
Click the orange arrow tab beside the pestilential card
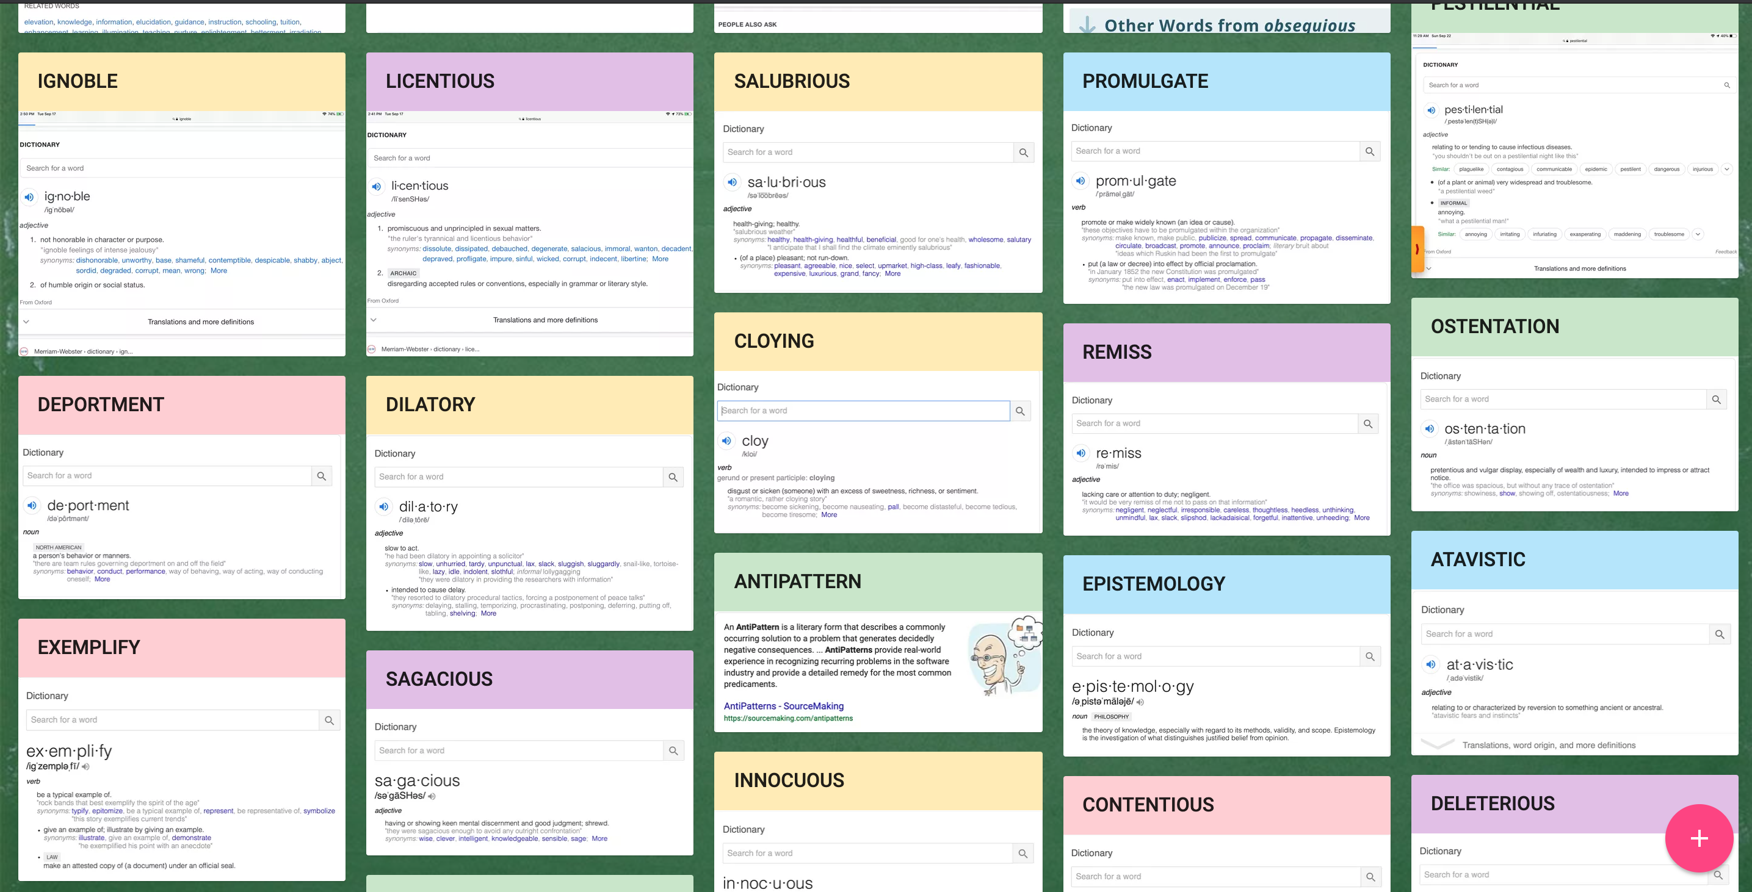(x=1417, y=249)
